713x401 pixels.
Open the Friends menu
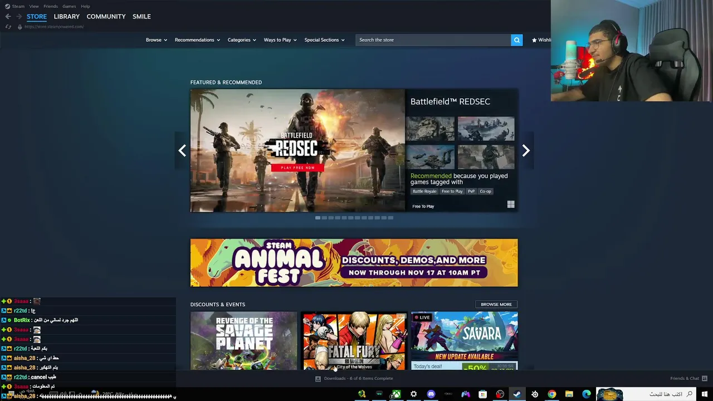point(51,6)
